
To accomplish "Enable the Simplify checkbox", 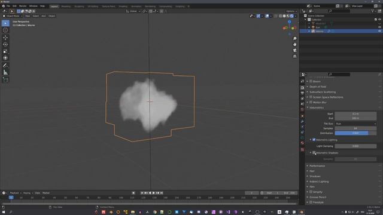I will click(311, 192).
